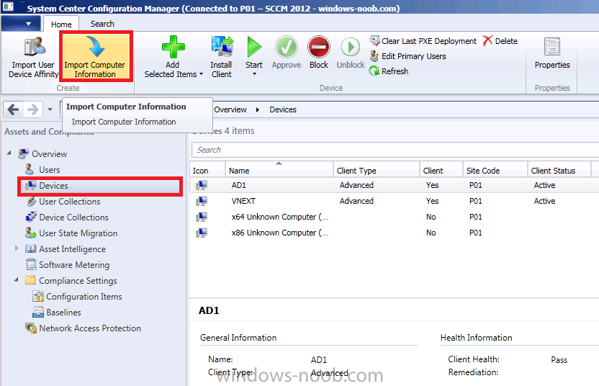Collapse the Compliance Settings node
Screen dimensions: 599x386
(x=16, y=279)
